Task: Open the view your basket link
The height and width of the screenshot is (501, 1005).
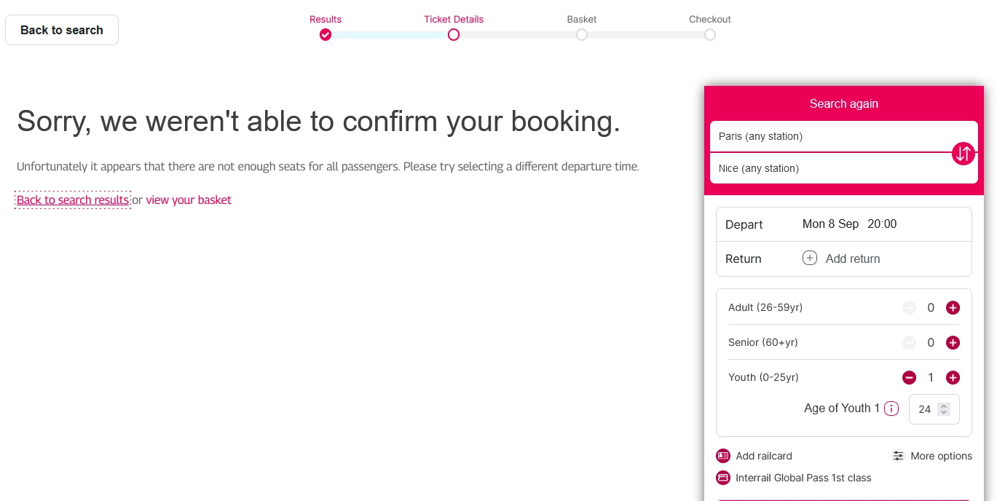Action: pyautogui.click(x=189, y=200)
